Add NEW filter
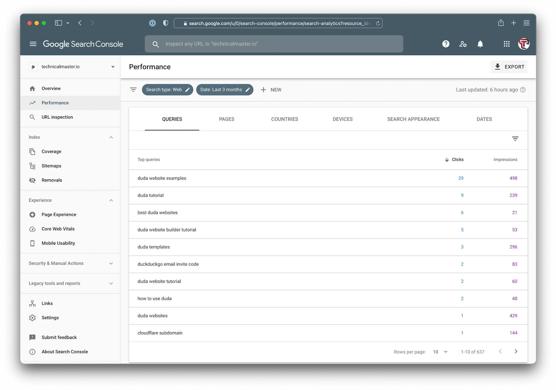Viewport: 556px width, 390px height. coord(271,90)
